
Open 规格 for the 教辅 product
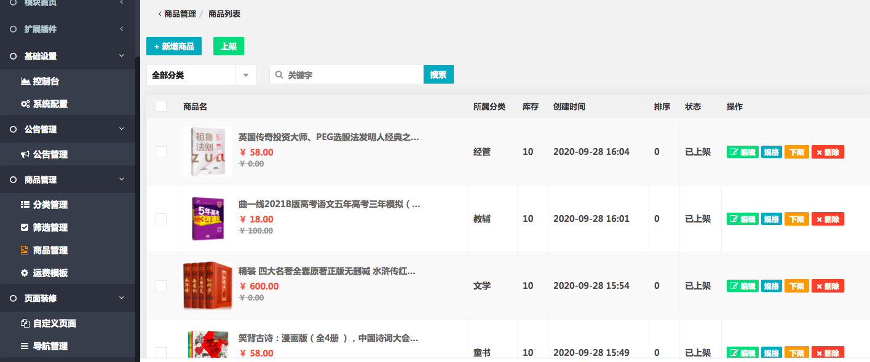point(771,219)
